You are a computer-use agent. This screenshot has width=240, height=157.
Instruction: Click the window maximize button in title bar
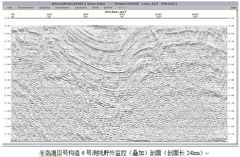click(x=236, y=3)
